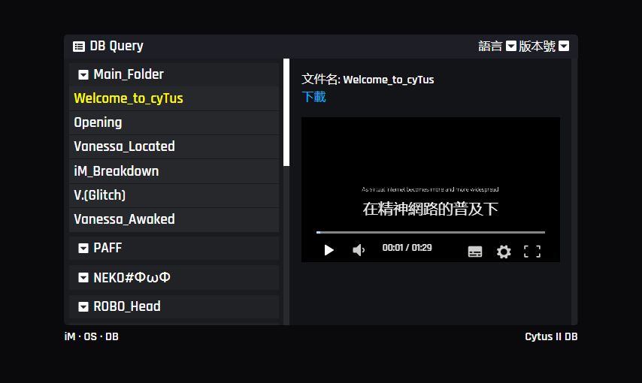Open the Vanessa_Located file

(x=174, y=146)
